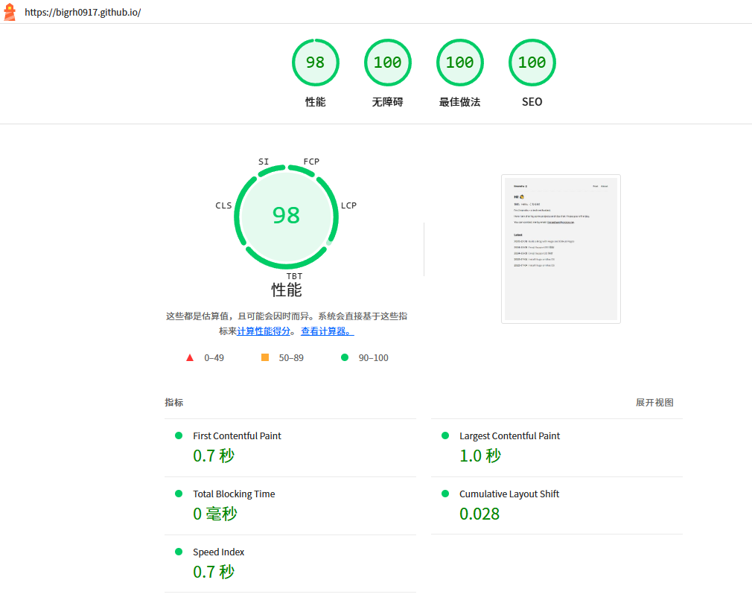Expand the Largest Contentful Paint metric
The height and width of the screenshot is (603, 752).
[x=509, y=436]
